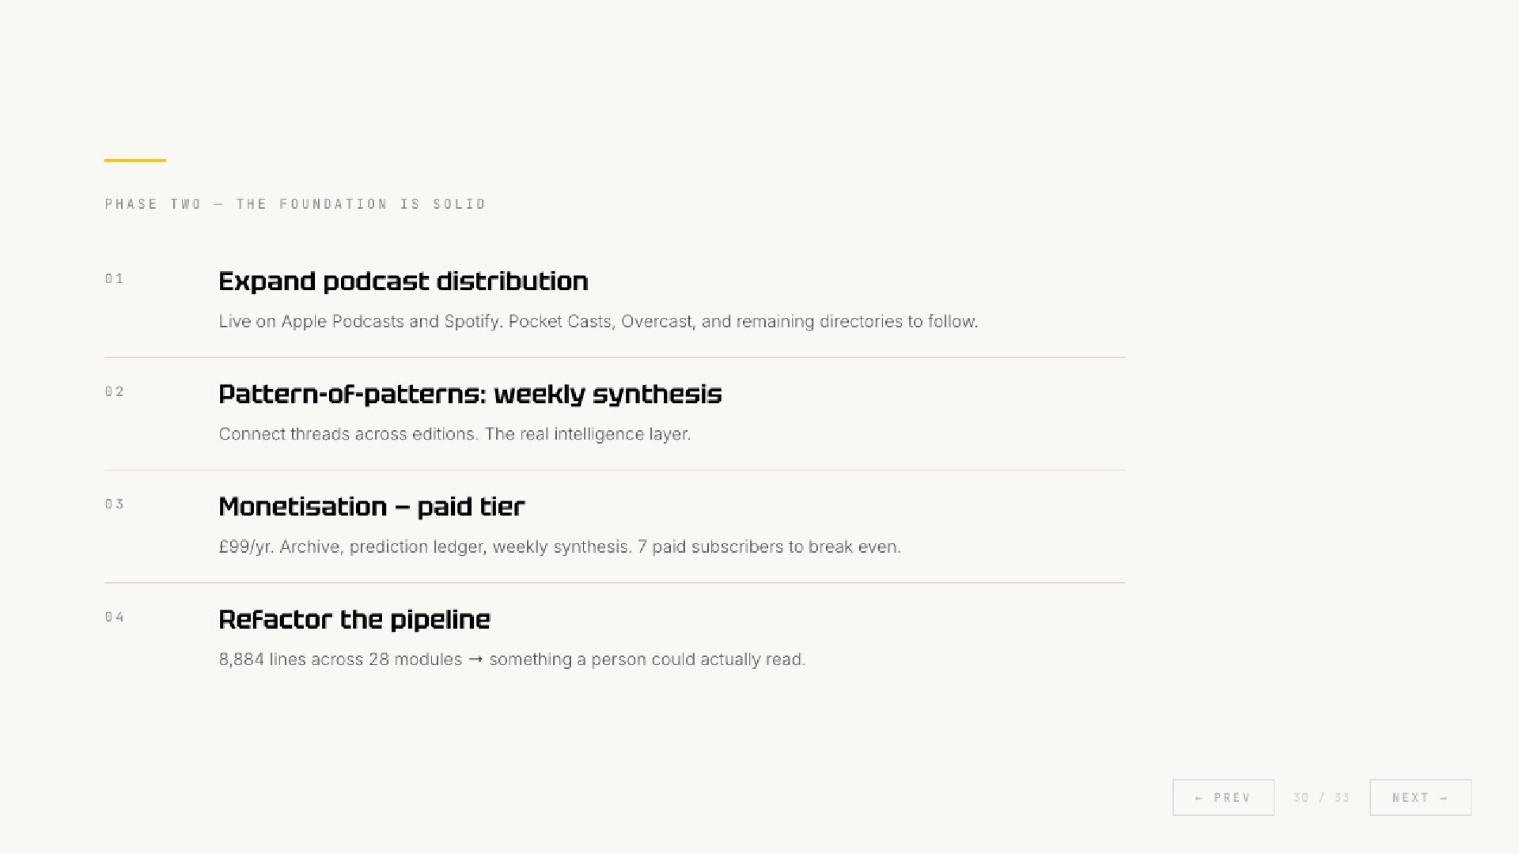Click the divider line above Refactor the pipeline
Image resolution: width=1519 pixels, height=854 pixels.
tap(615, 583)
